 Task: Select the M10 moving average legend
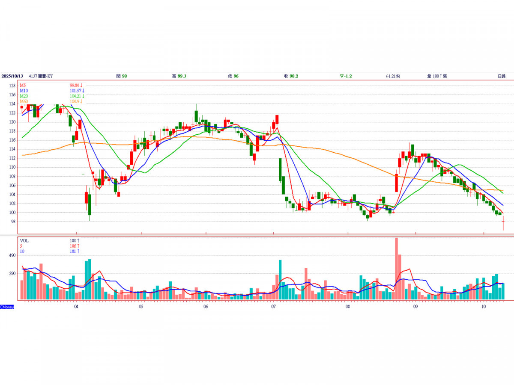point(23,91)
